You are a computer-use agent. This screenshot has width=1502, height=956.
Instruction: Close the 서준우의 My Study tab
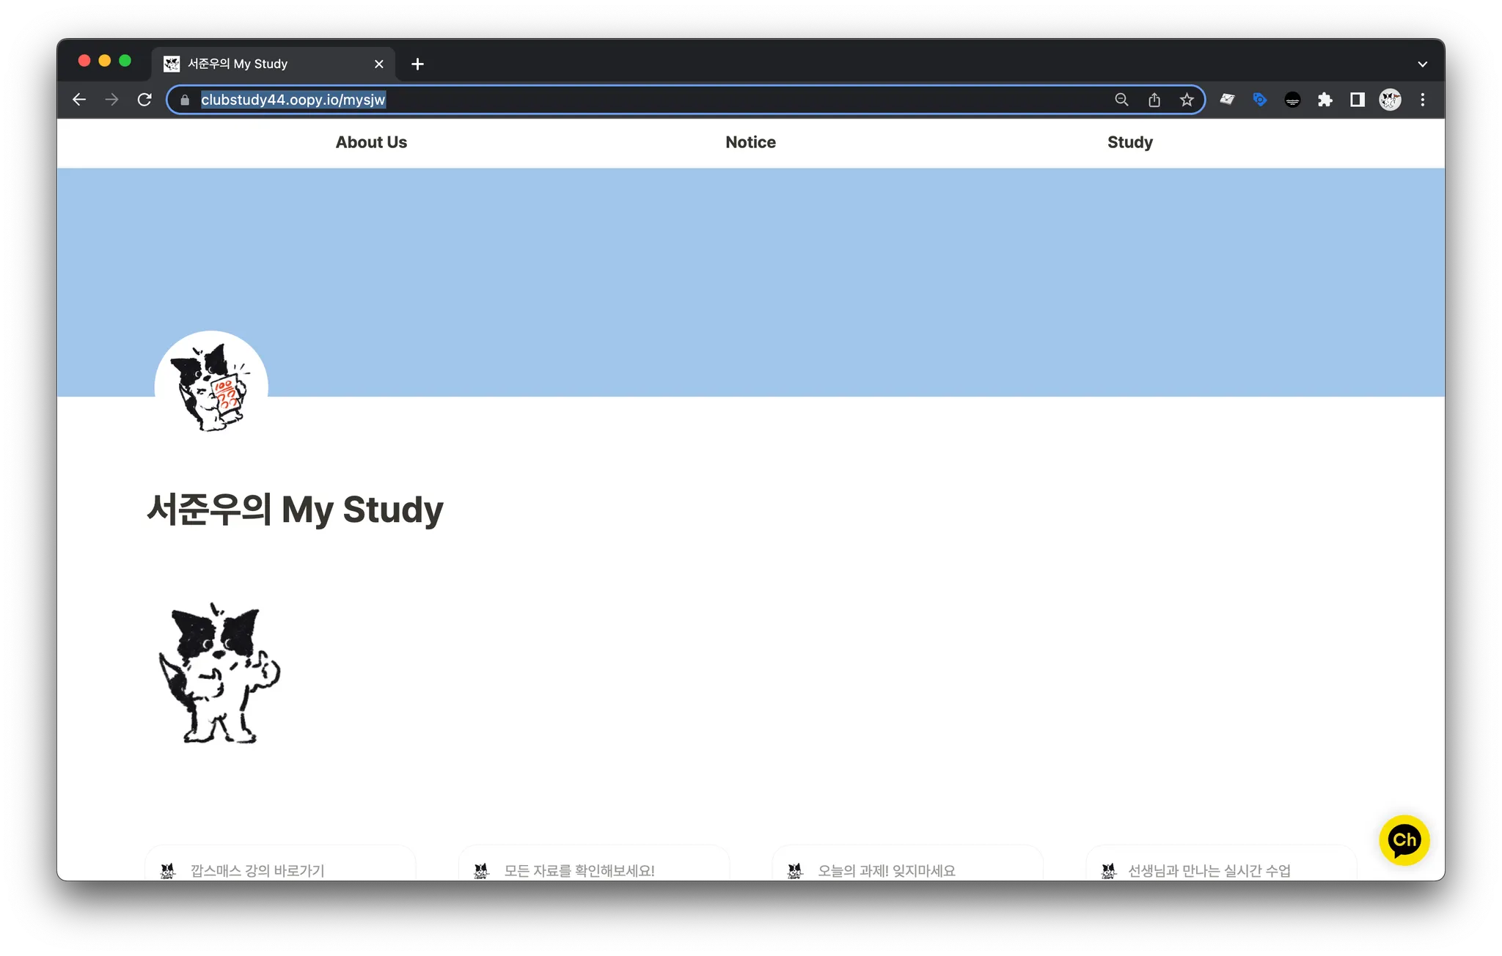(378, 65)
